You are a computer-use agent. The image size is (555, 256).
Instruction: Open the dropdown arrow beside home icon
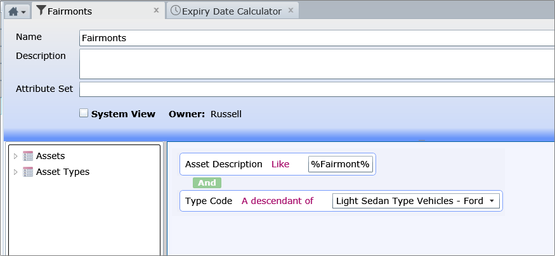click(x=23, y=12)
